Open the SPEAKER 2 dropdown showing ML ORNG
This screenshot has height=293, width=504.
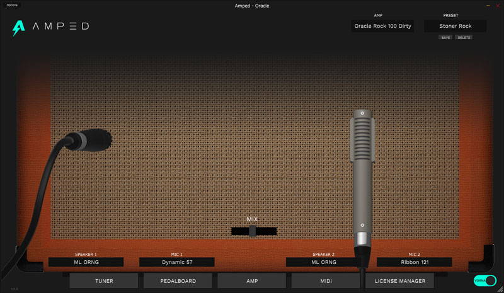(323, 262)
